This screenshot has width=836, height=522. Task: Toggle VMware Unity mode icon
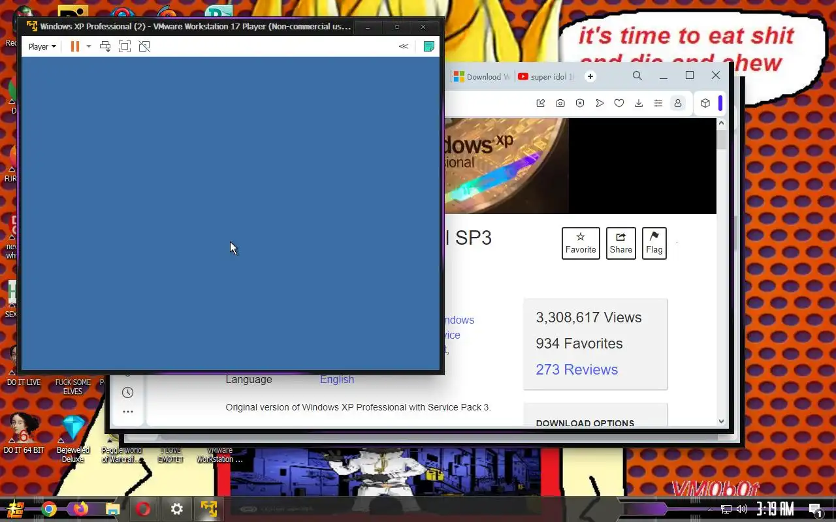tap(144, 46)
